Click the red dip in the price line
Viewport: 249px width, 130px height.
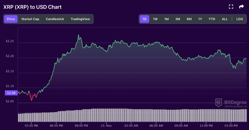point(31,100)
